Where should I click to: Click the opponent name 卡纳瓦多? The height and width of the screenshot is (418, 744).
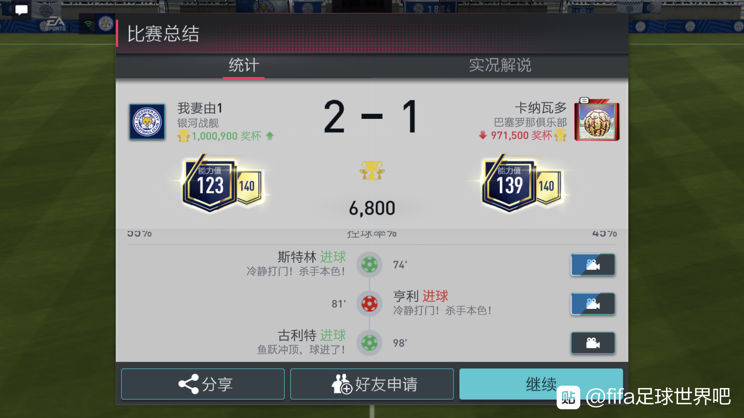pyautogui.click(x=540, y=108)
